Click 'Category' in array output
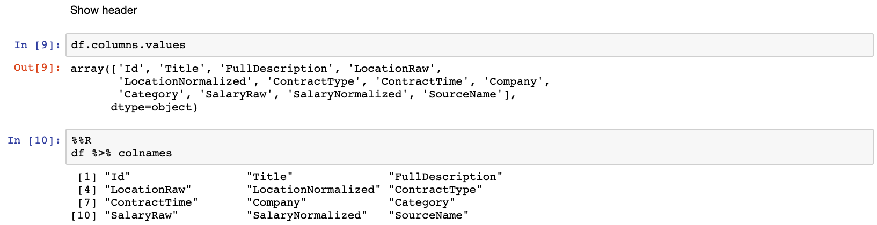 pyautogui.click(x=151, y=94)
